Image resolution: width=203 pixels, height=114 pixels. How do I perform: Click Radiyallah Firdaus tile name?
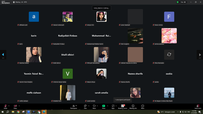click(x=68, y=36)
